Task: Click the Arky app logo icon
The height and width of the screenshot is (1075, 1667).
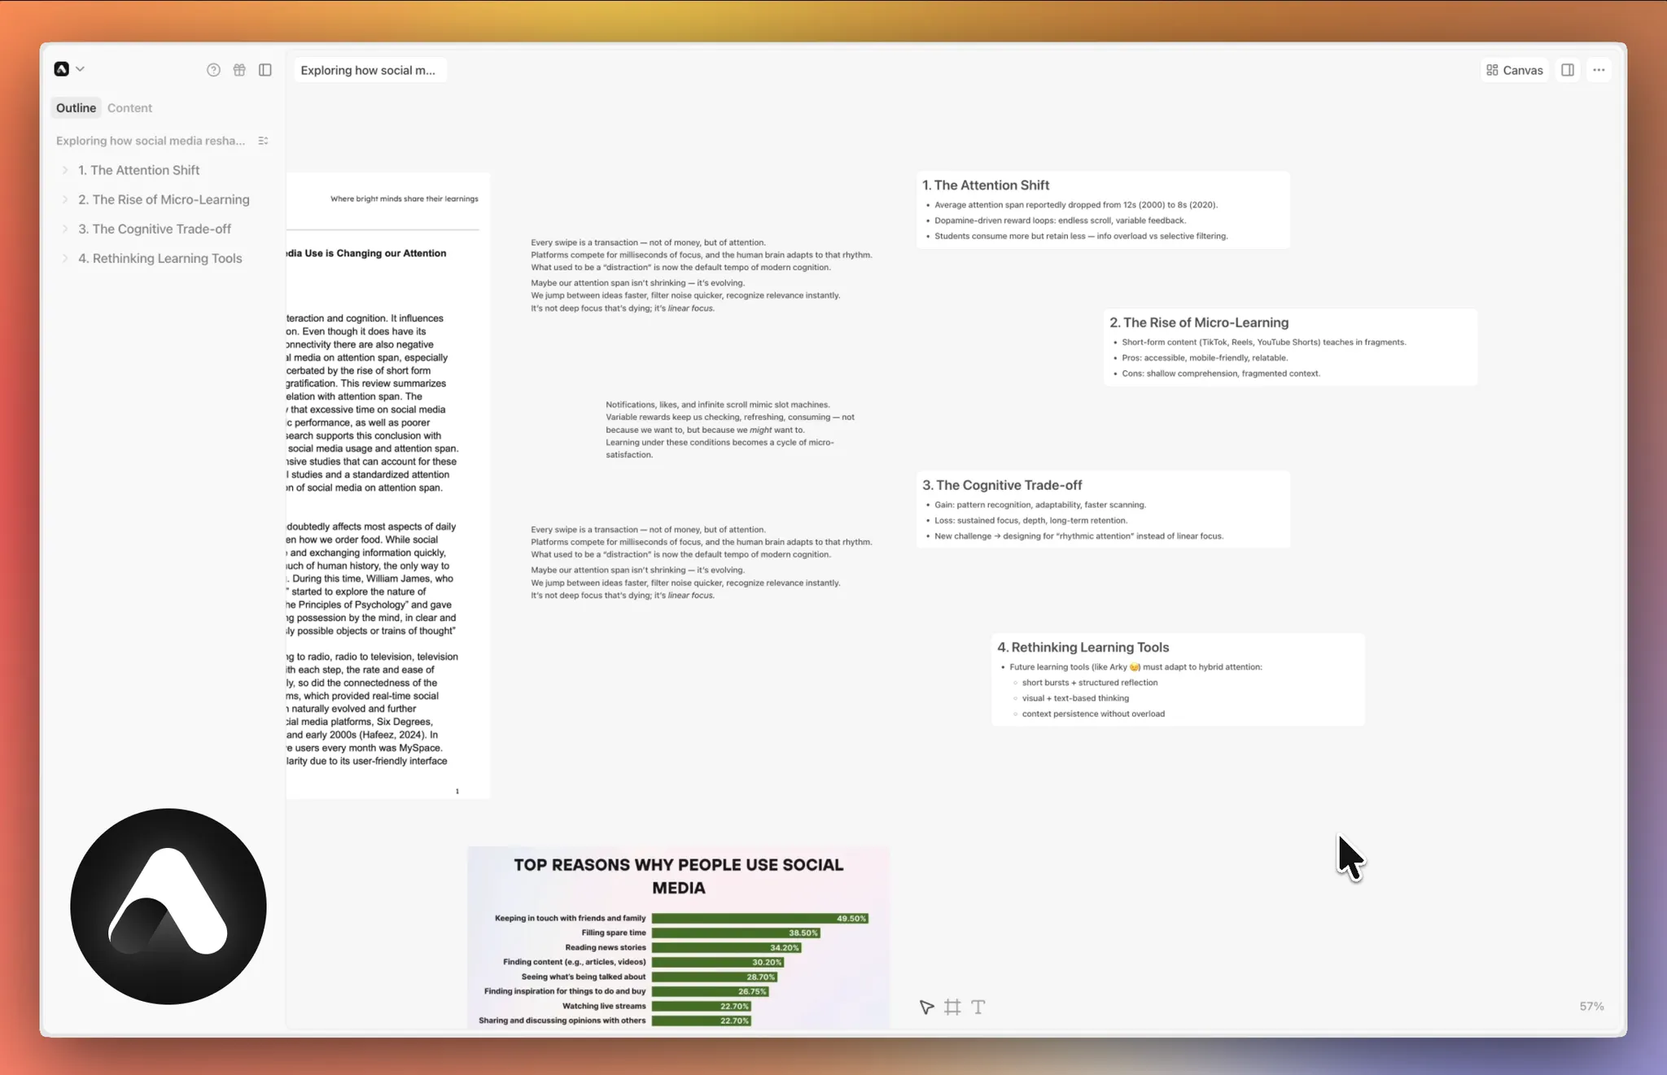Action: coord(62,69)
